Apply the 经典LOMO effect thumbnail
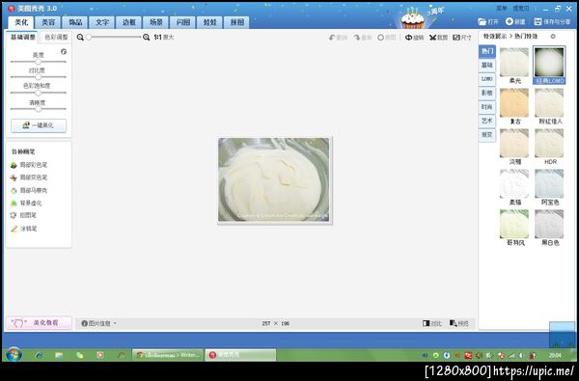Image resolution: width=579 pixels, height=381 pixels. click(x=549, y=62)
